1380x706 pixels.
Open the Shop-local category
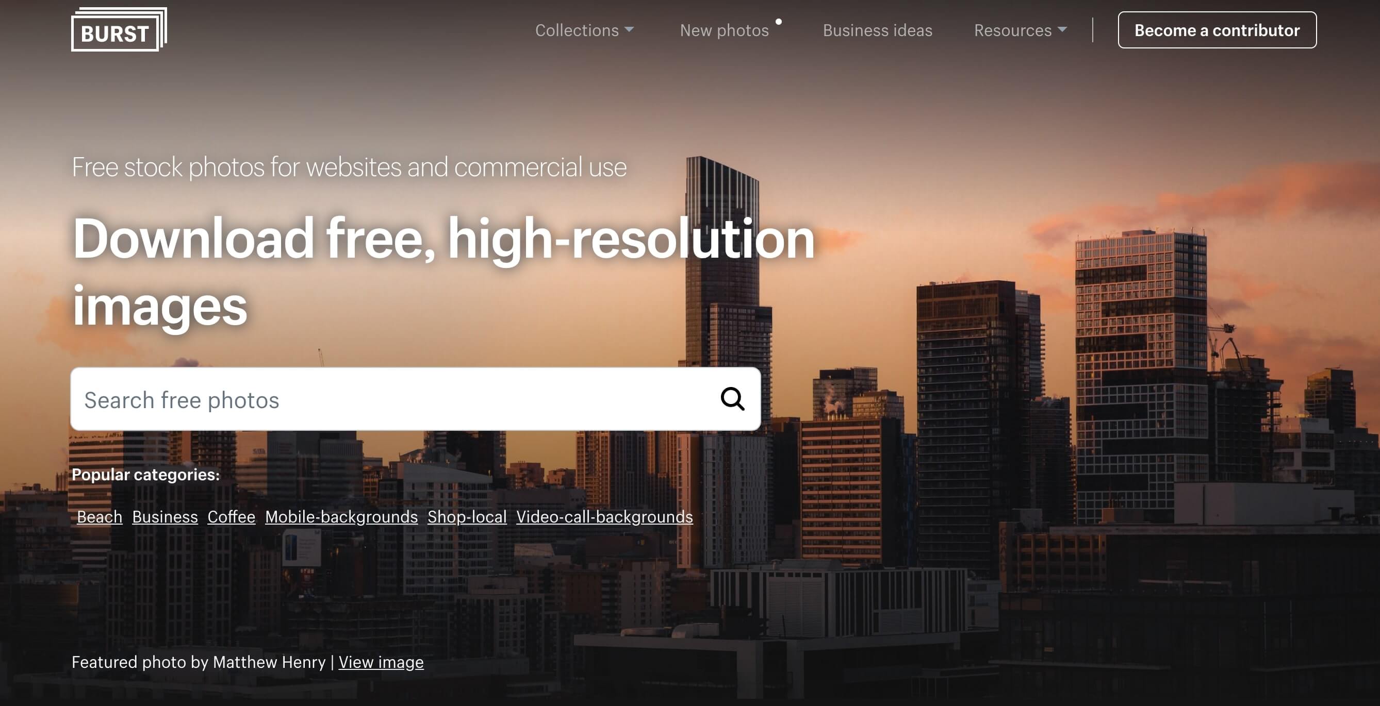[x=467, y=516]
